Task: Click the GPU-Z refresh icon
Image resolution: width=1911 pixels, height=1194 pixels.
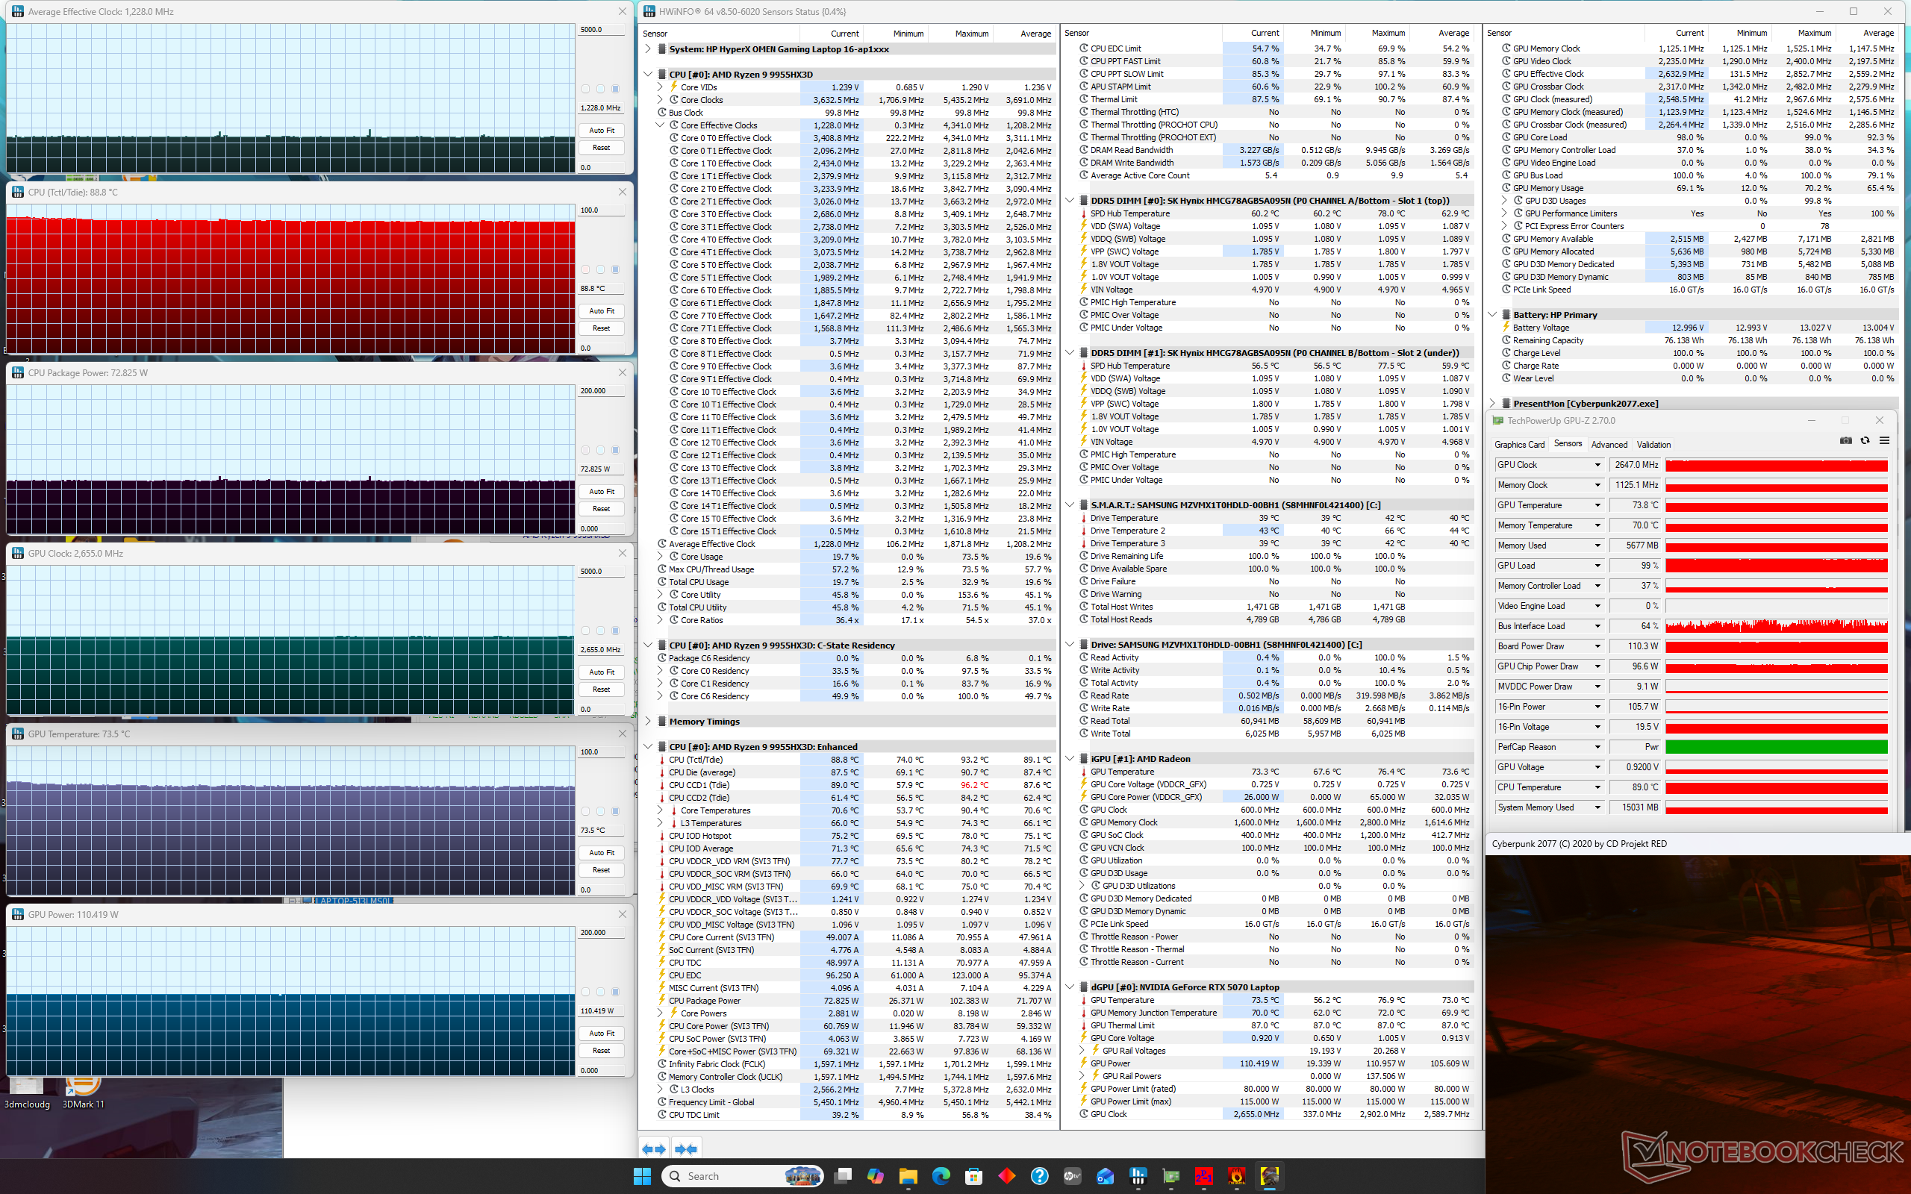Action: [x=1865, y=440]
